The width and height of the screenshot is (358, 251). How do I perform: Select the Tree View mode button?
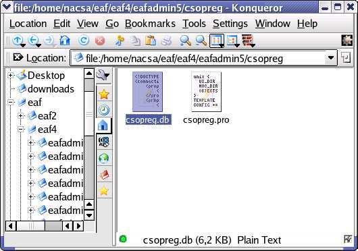[x=232, y=40]
